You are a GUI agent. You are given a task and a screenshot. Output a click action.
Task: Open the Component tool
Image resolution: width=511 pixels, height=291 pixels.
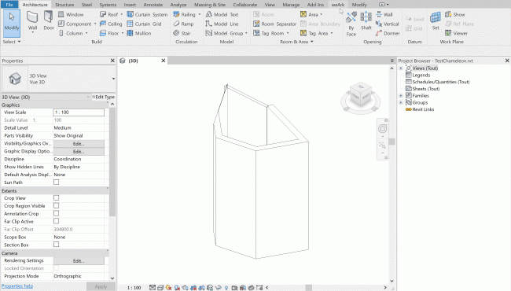point(75,24)
